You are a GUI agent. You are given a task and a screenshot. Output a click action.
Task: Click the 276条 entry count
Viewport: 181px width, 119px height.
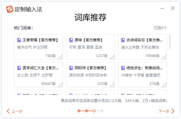[155, 84]
